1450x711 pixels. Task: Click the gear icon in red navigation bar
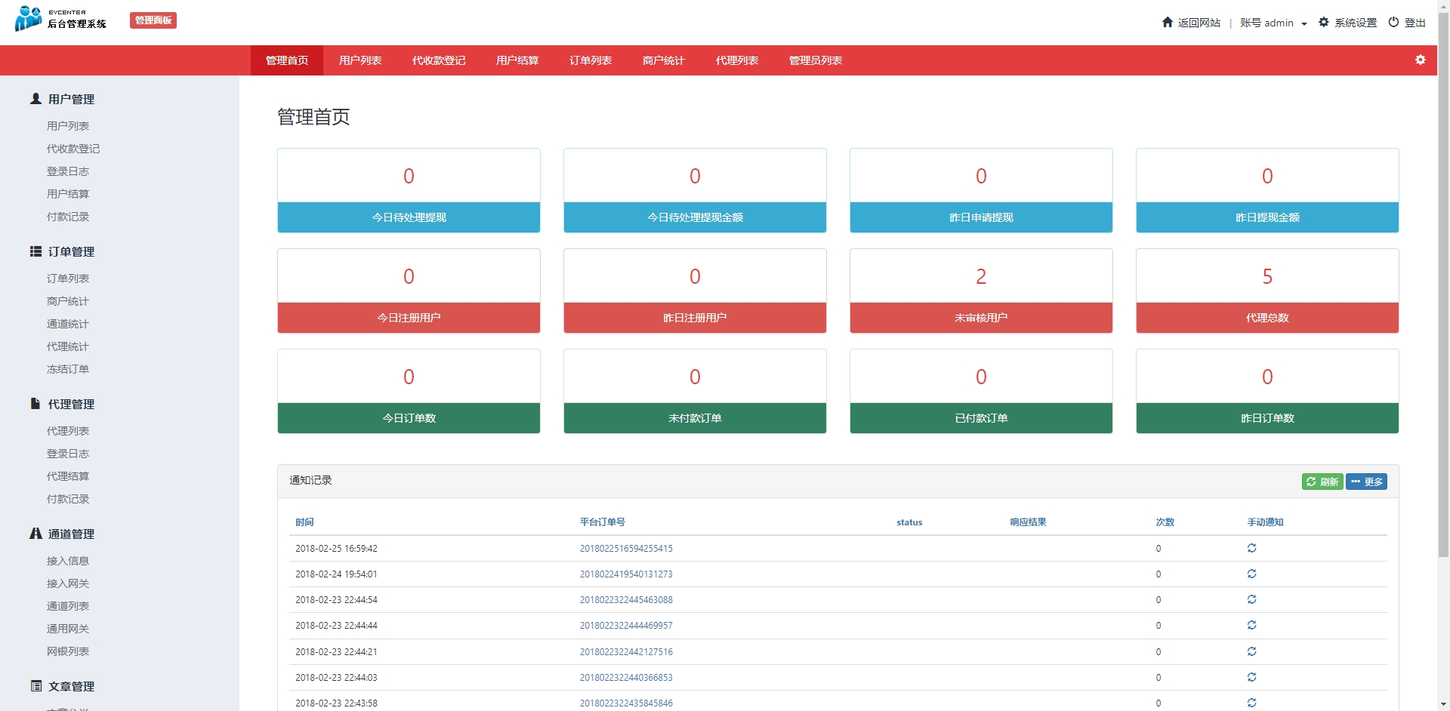1420,60
